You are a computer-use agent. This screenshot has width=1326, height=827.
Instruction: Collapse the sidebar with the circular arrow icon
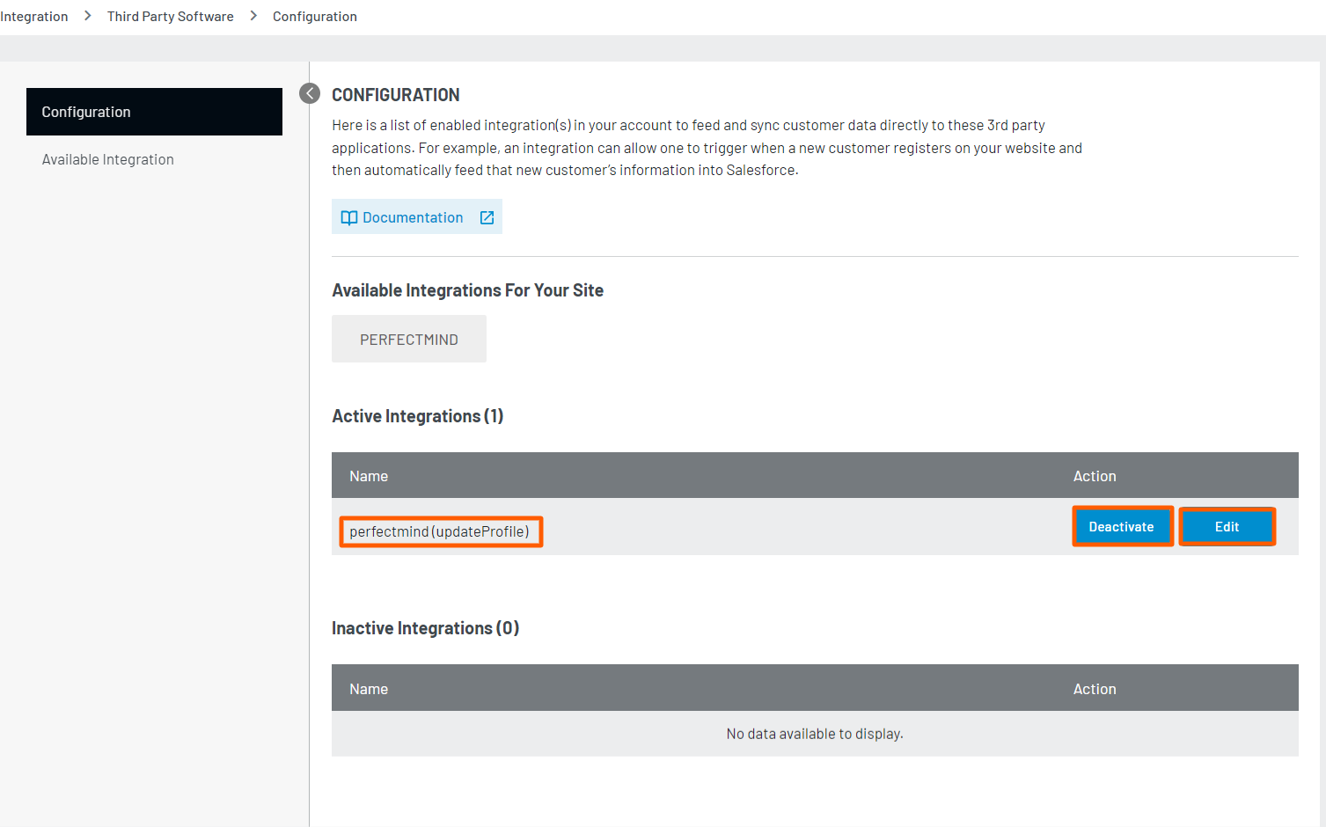point(310,93)
